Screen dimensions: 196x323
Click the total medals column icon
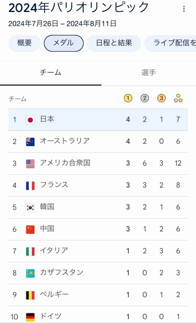178,98
